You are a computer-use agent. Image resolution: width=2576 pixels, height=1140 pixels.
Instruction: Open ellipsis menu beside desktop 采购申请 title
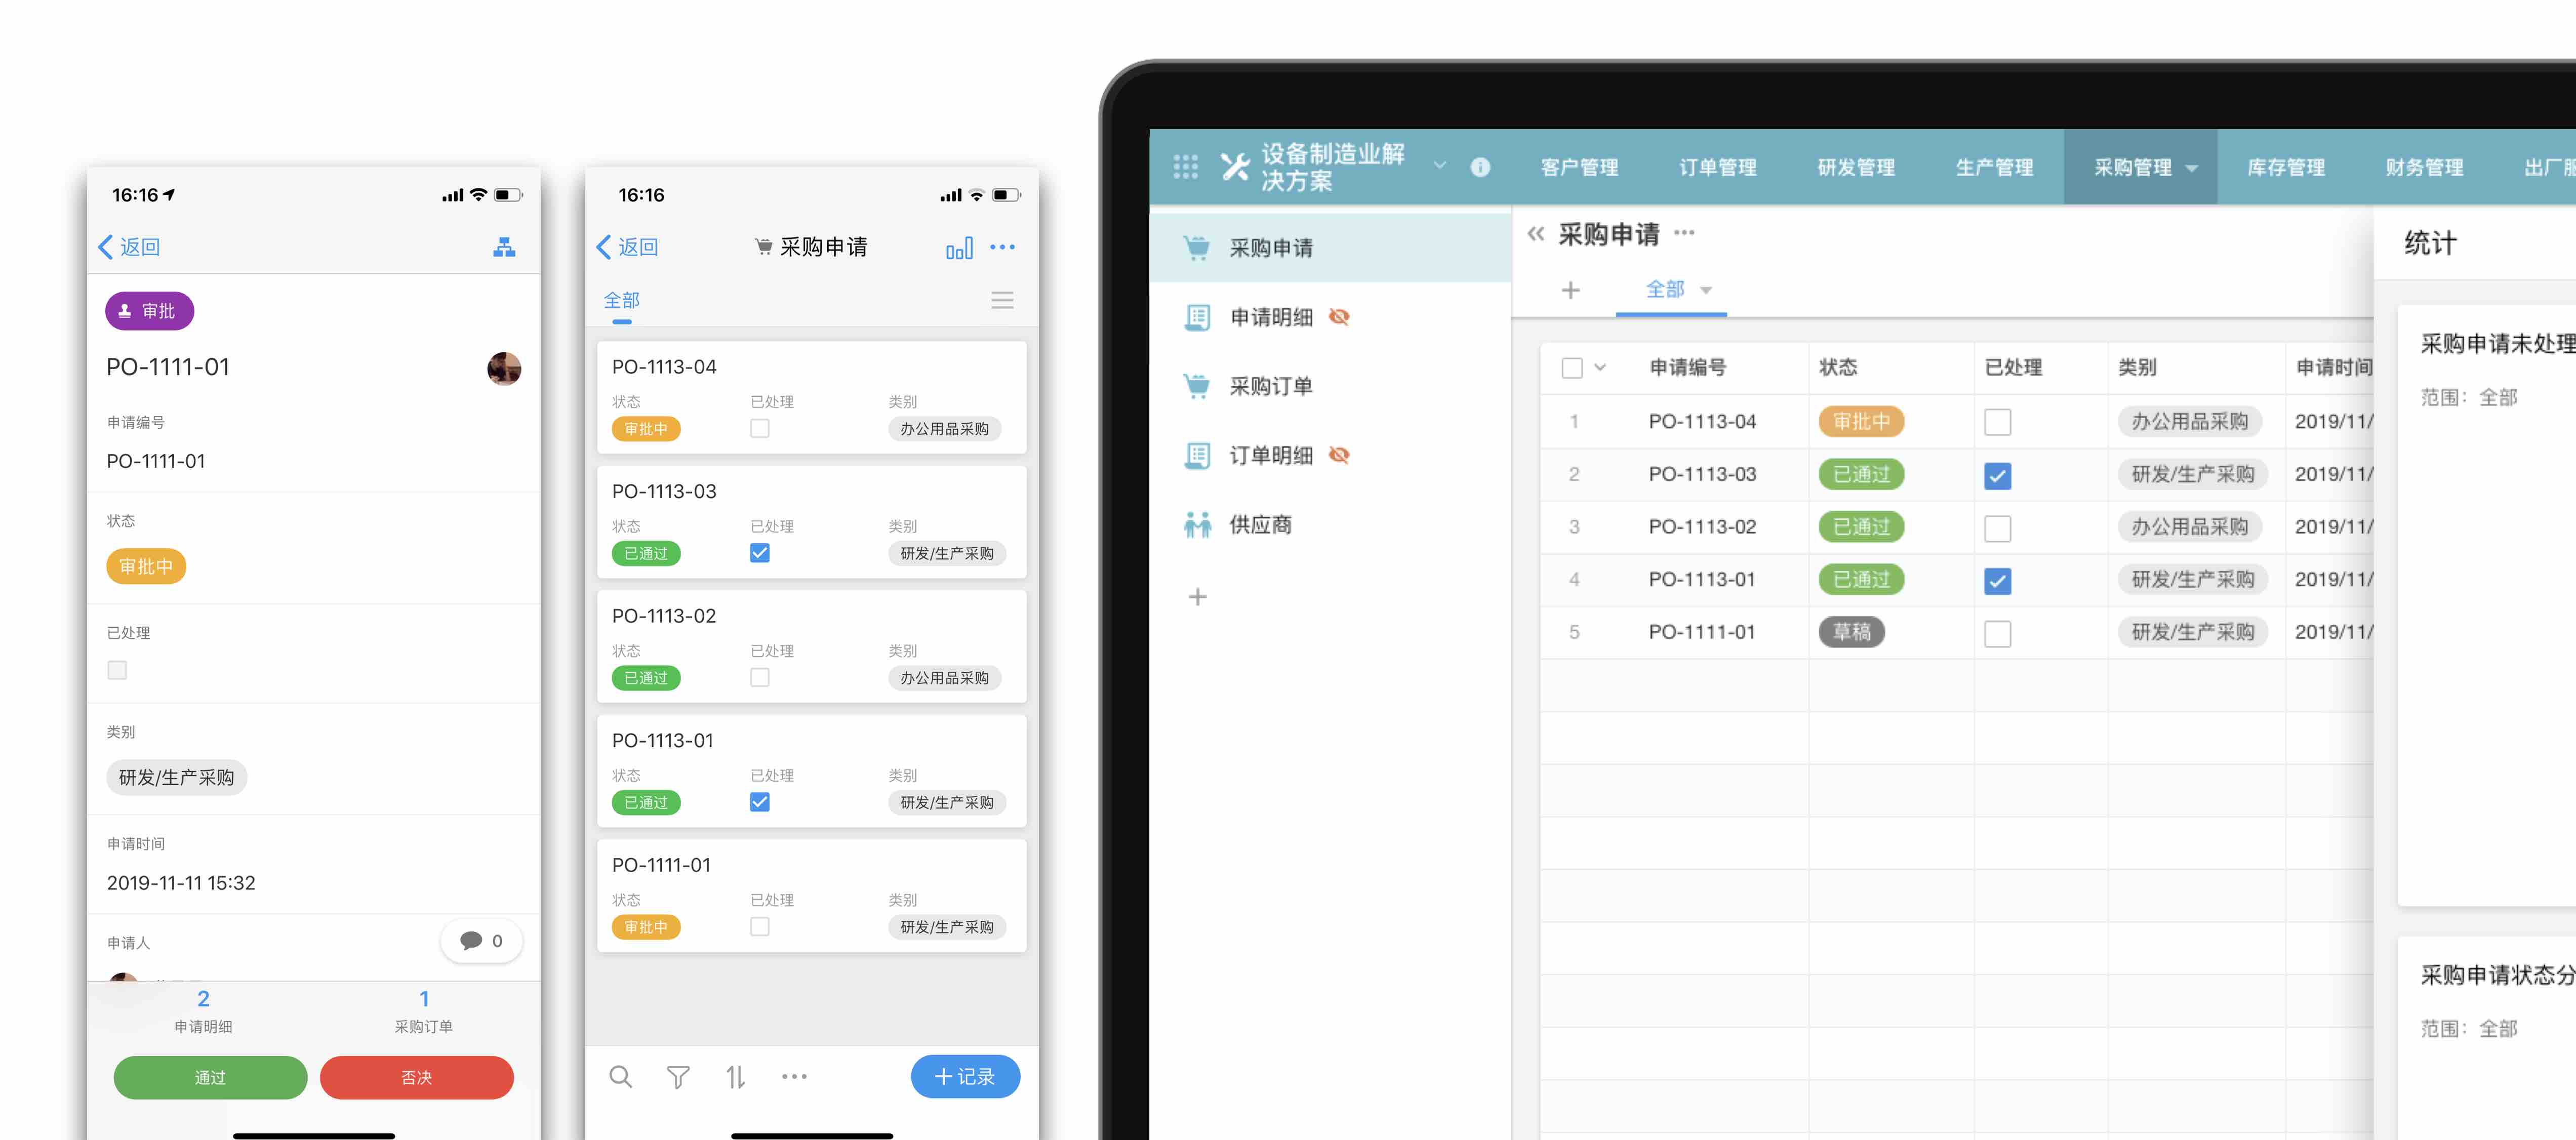pyautogui.click(x=1684, y=233)
